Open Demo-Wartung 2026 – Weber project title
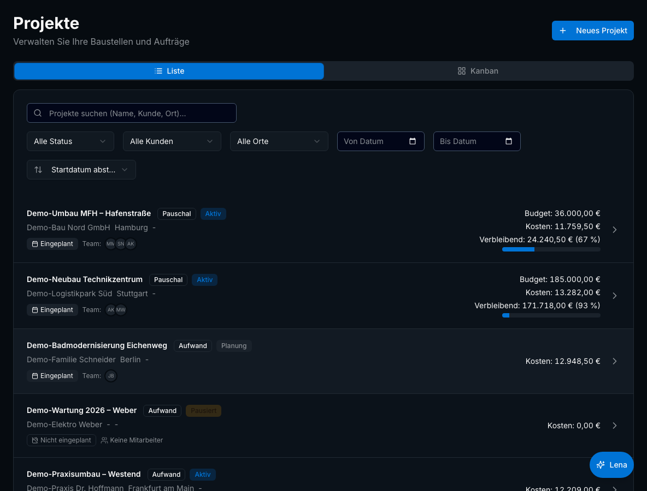Viewport: 647px width, 491px height. [x=82, y=410]
